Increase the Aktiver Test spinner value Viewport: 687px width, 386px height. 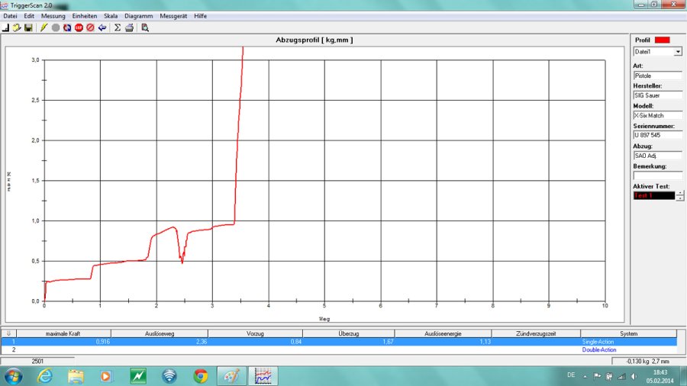pos(679,193)
